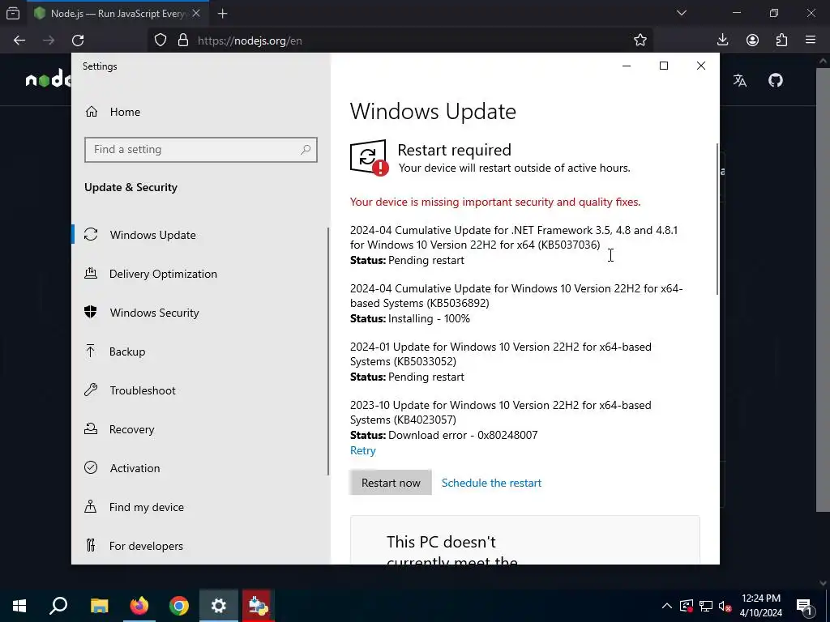The width and height of the screenshot is (830, 622).
Task: Open taskbar search
Action: tap(58, 606)
